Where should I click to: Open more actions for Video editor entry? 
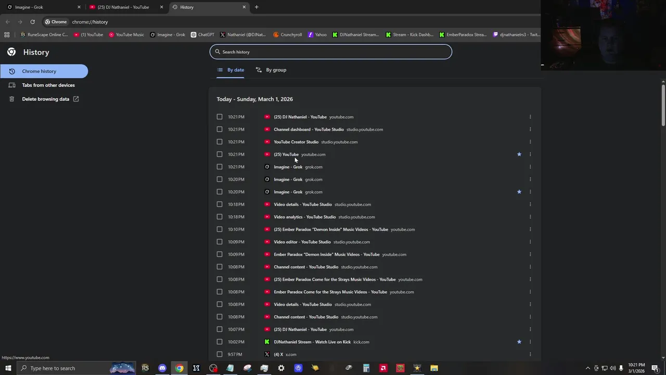point(530,242)
